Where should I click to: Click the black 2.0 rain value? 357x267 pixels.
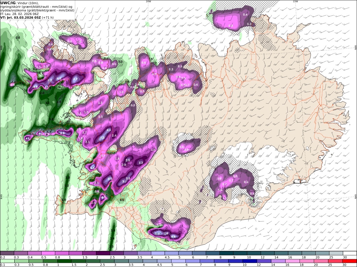[42, 93]
